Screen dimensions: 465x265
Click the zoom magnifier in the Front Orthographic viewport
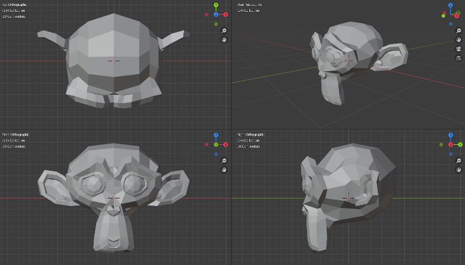pos(224,161)
